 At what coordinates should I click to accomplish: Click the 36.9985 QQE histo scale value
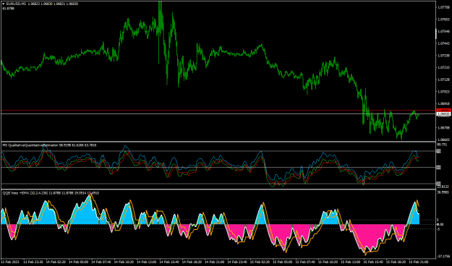coord(443,192)
